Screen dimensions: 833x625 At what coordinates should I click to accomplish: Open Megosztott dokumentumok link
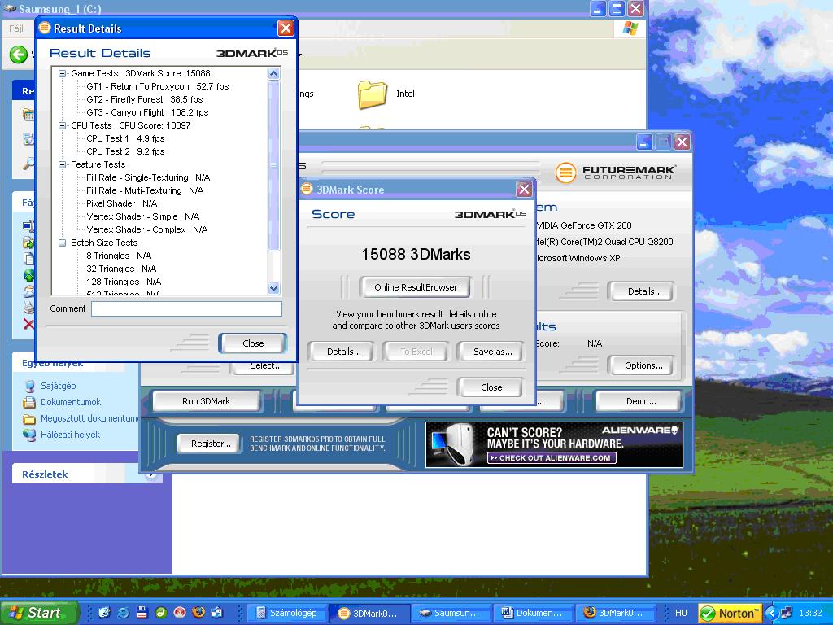[89, 418]
